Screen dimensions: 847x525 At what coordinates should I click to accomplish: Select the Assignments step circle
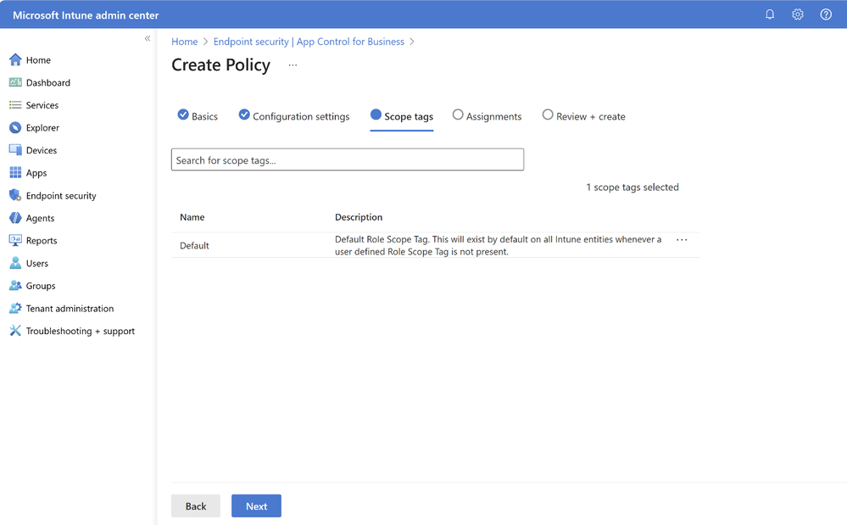(x=458, y=115)
